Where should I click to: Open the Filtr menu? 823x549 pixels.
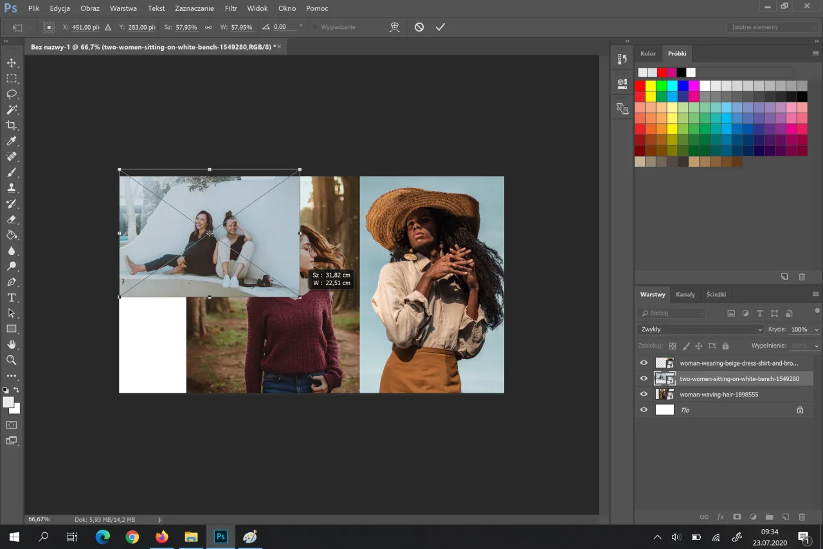click(231, 8)
